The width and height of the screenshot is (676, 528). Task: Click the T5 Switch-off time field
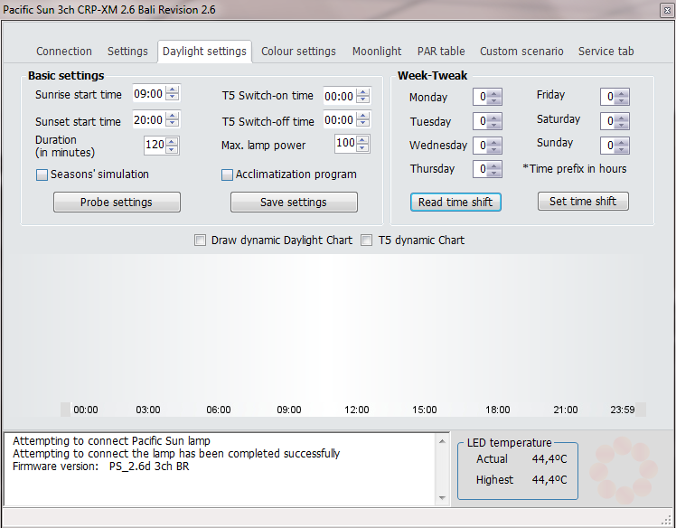339,120
